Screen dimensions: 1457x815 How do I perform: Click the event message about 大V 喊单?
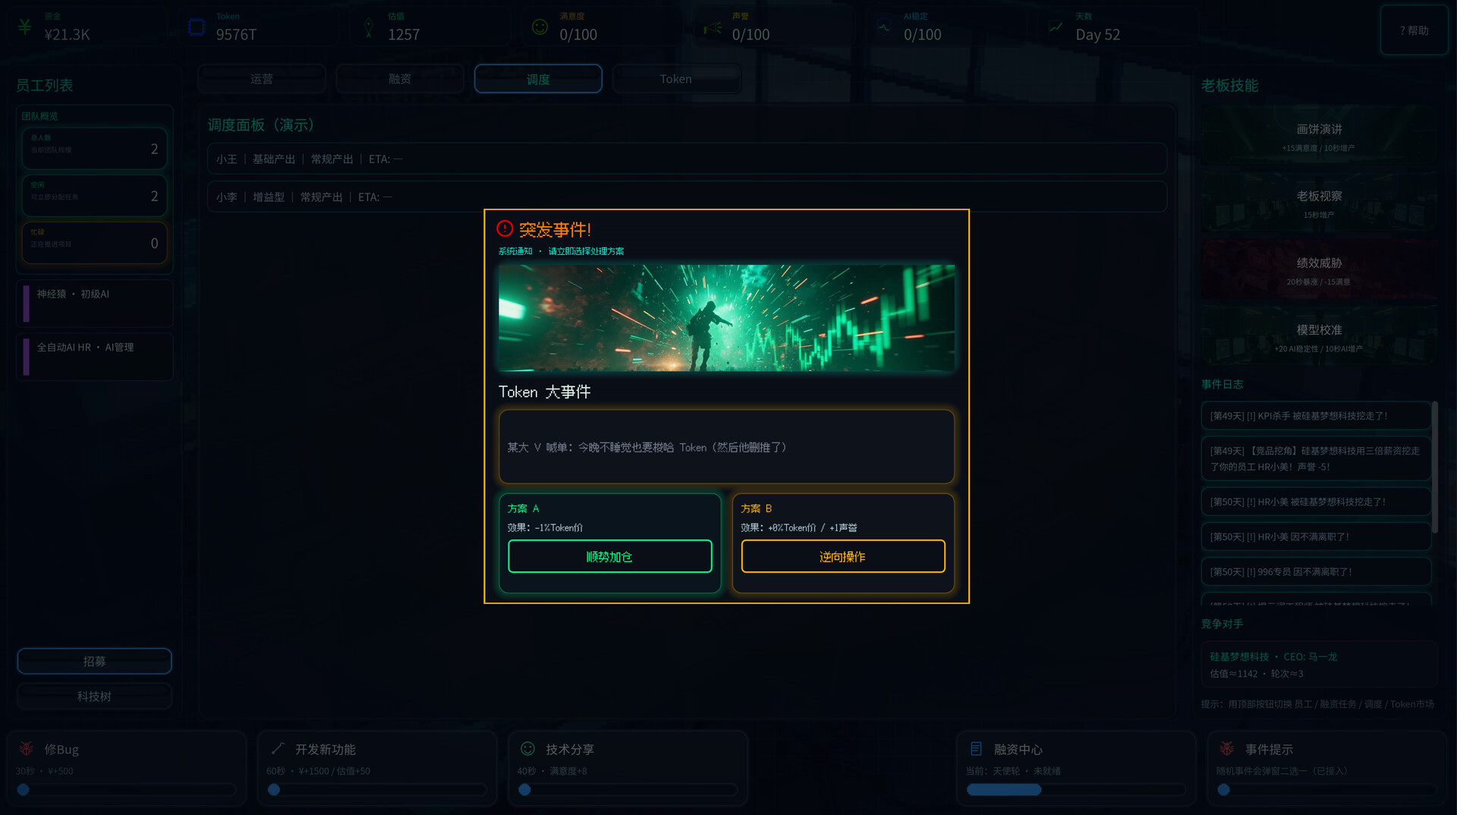[726, 447]
